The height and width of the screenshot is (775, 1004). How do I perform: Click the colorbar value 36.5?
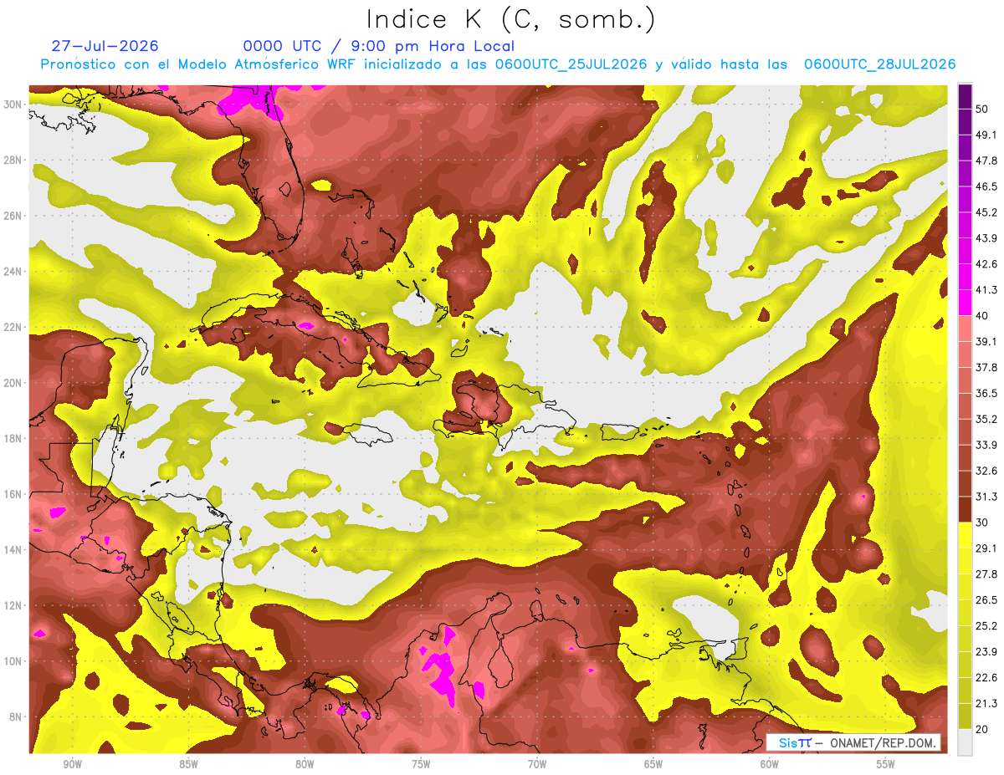(x=986, y=393)
